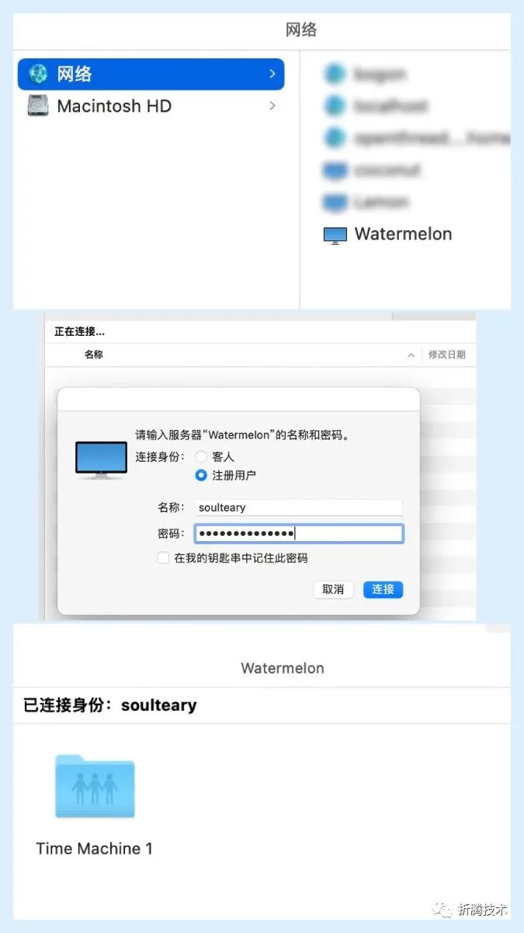Screen dimensions: 524x933
Task: Focus the 密码 password field
Action: (298, 533)
